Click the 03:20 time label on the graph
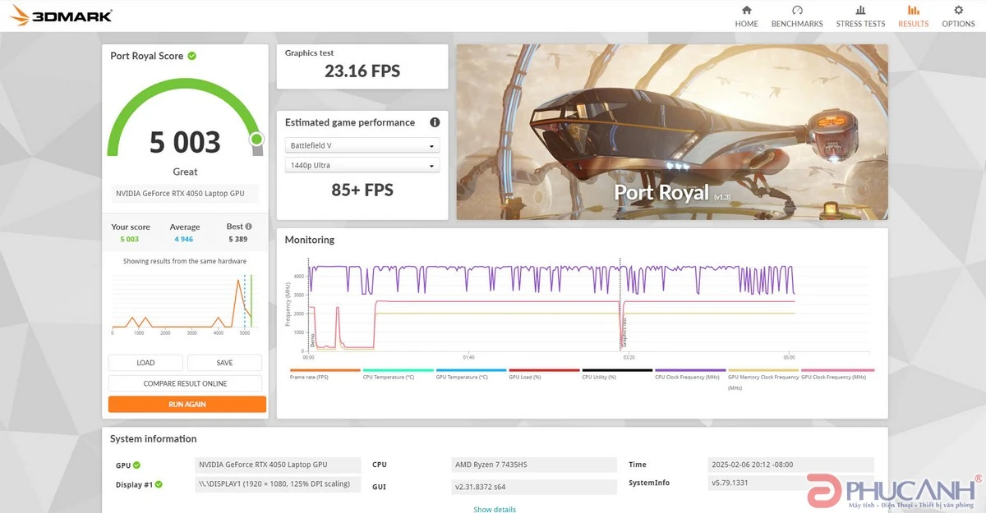Viewport: 986px width, 513px height. pos(629,357)
